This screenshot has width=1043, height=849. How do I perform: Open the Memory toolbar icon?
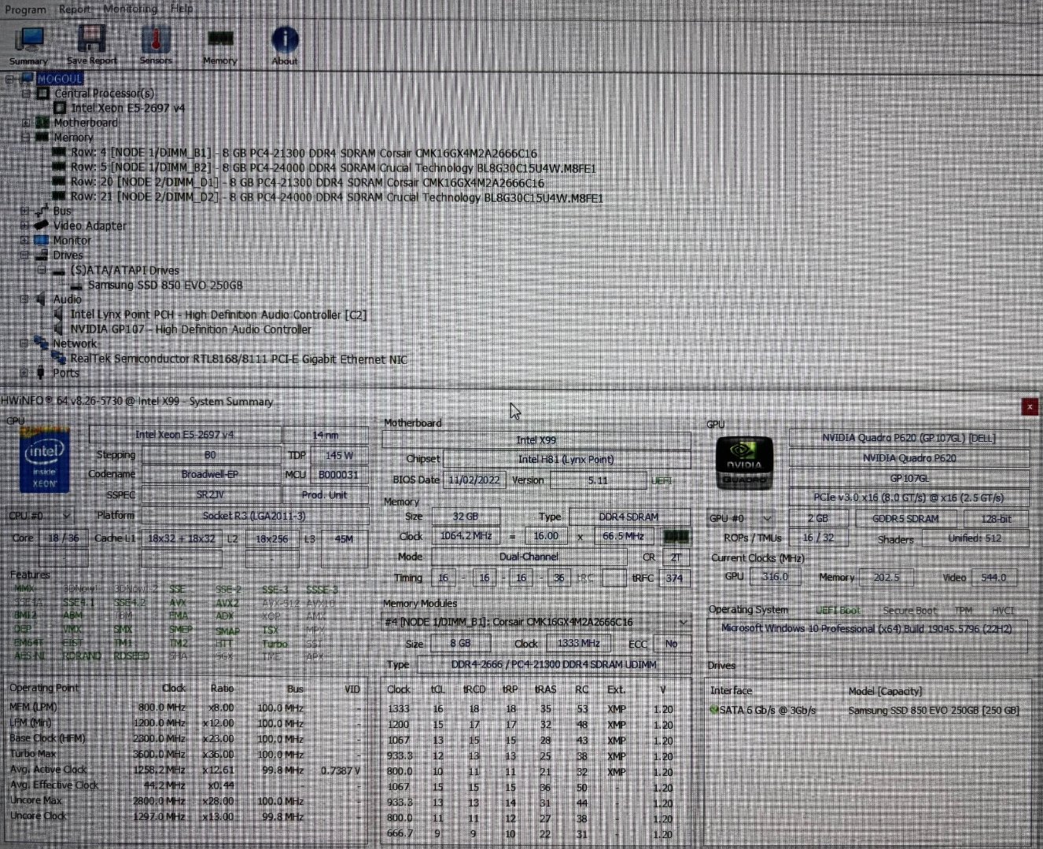220,45
